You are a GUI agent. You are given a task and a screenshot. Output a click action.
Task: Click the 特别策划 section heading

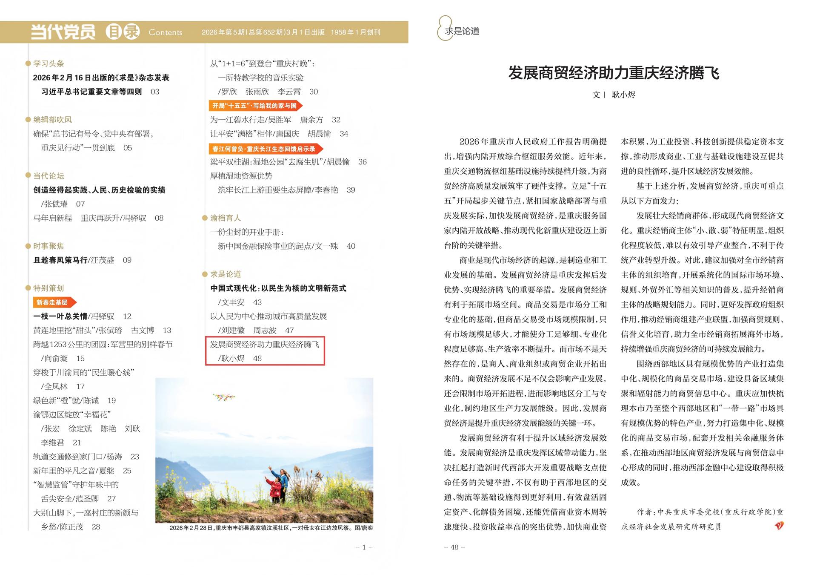49,288
